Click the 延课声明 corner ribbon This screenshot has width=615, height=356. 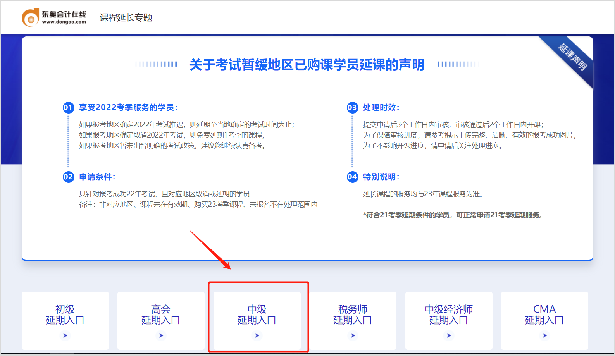click(x=572, y=57)
